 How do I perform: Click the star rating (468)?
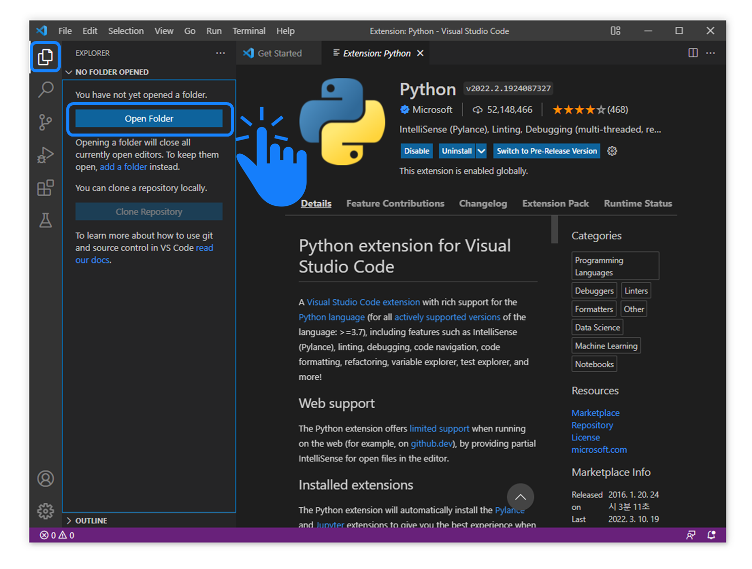pos(590,110)
